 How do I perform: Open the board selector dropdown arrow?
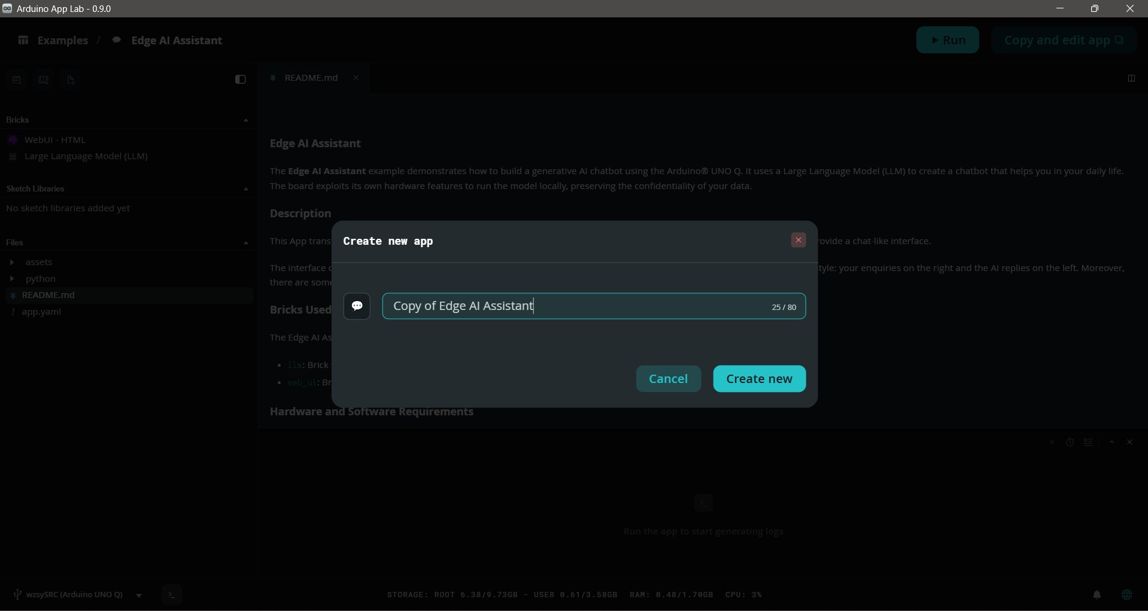[139, 595]
